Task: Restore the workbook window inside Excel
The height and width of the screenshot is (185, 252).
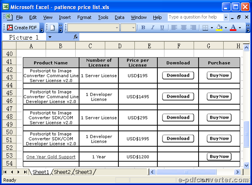Action: pyautogui.click(x=239, y=17)
